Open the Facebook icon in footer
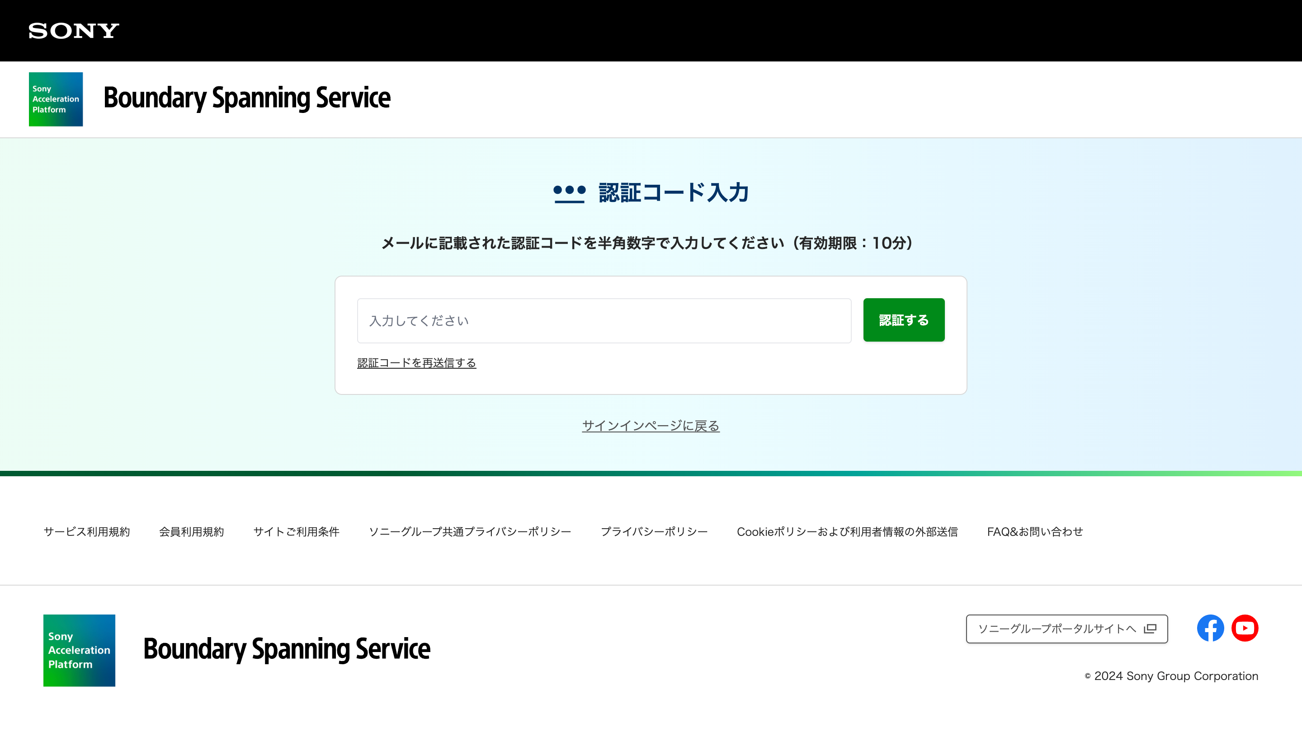 click(1210, 628)
